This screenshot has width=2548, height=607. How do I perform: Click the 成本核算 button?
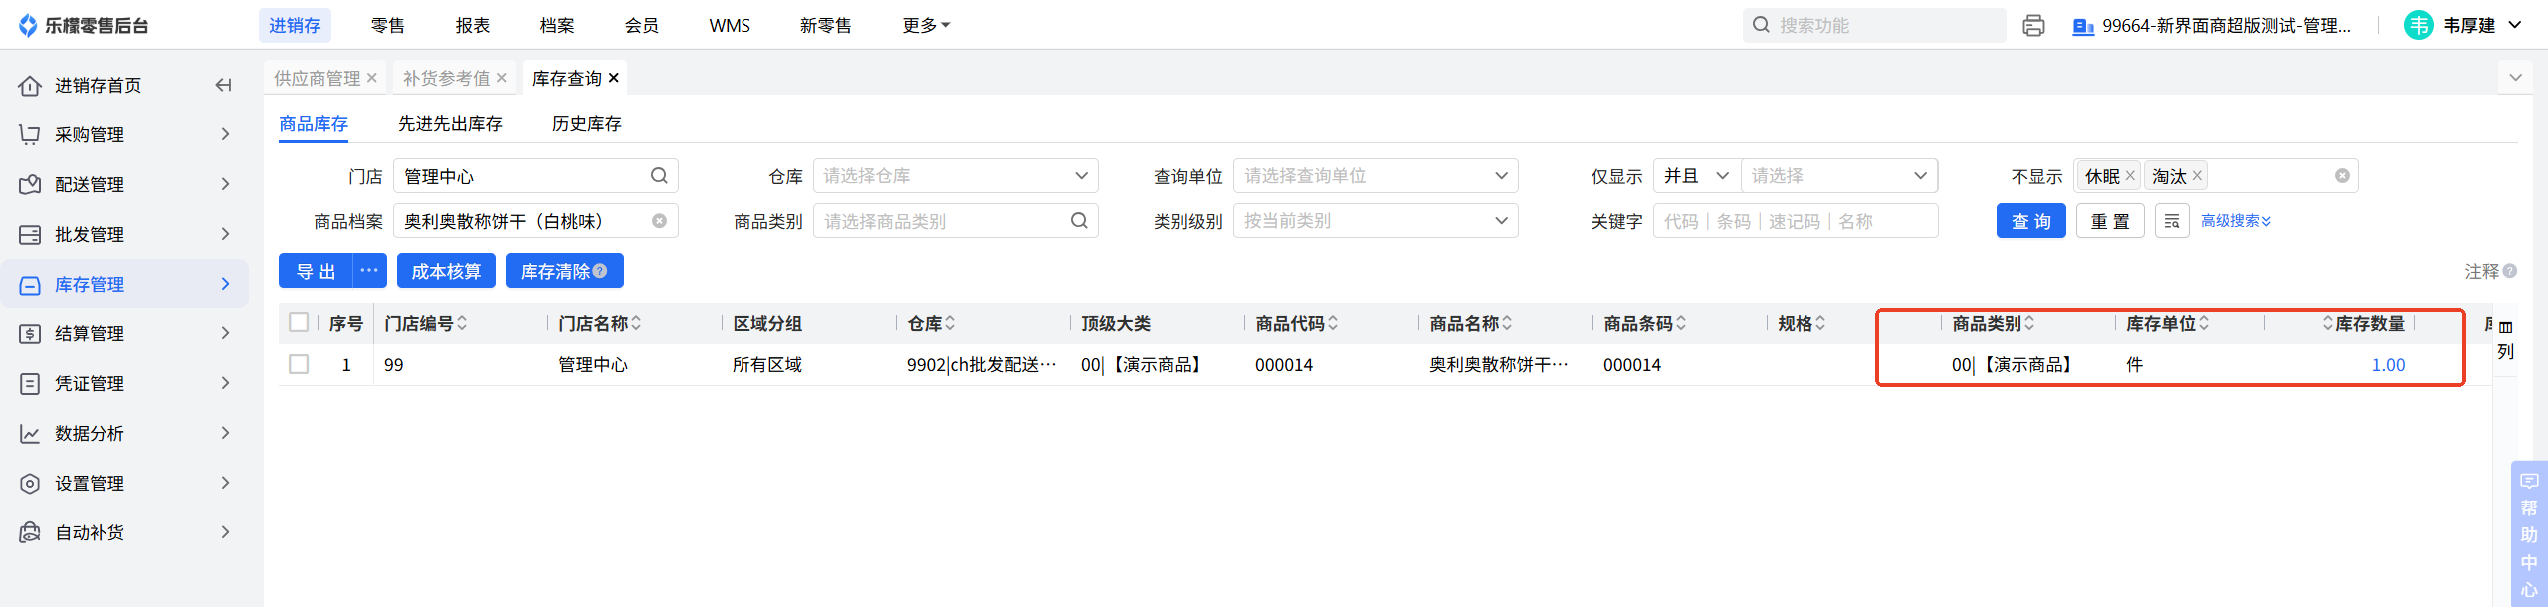(446, 271)
